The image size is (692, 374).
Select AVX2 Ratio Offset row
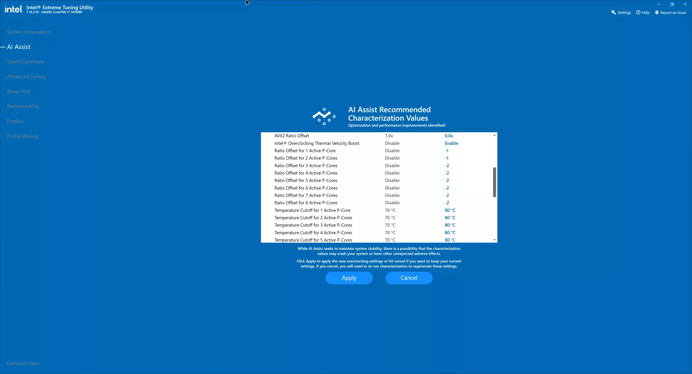(377, 136)
